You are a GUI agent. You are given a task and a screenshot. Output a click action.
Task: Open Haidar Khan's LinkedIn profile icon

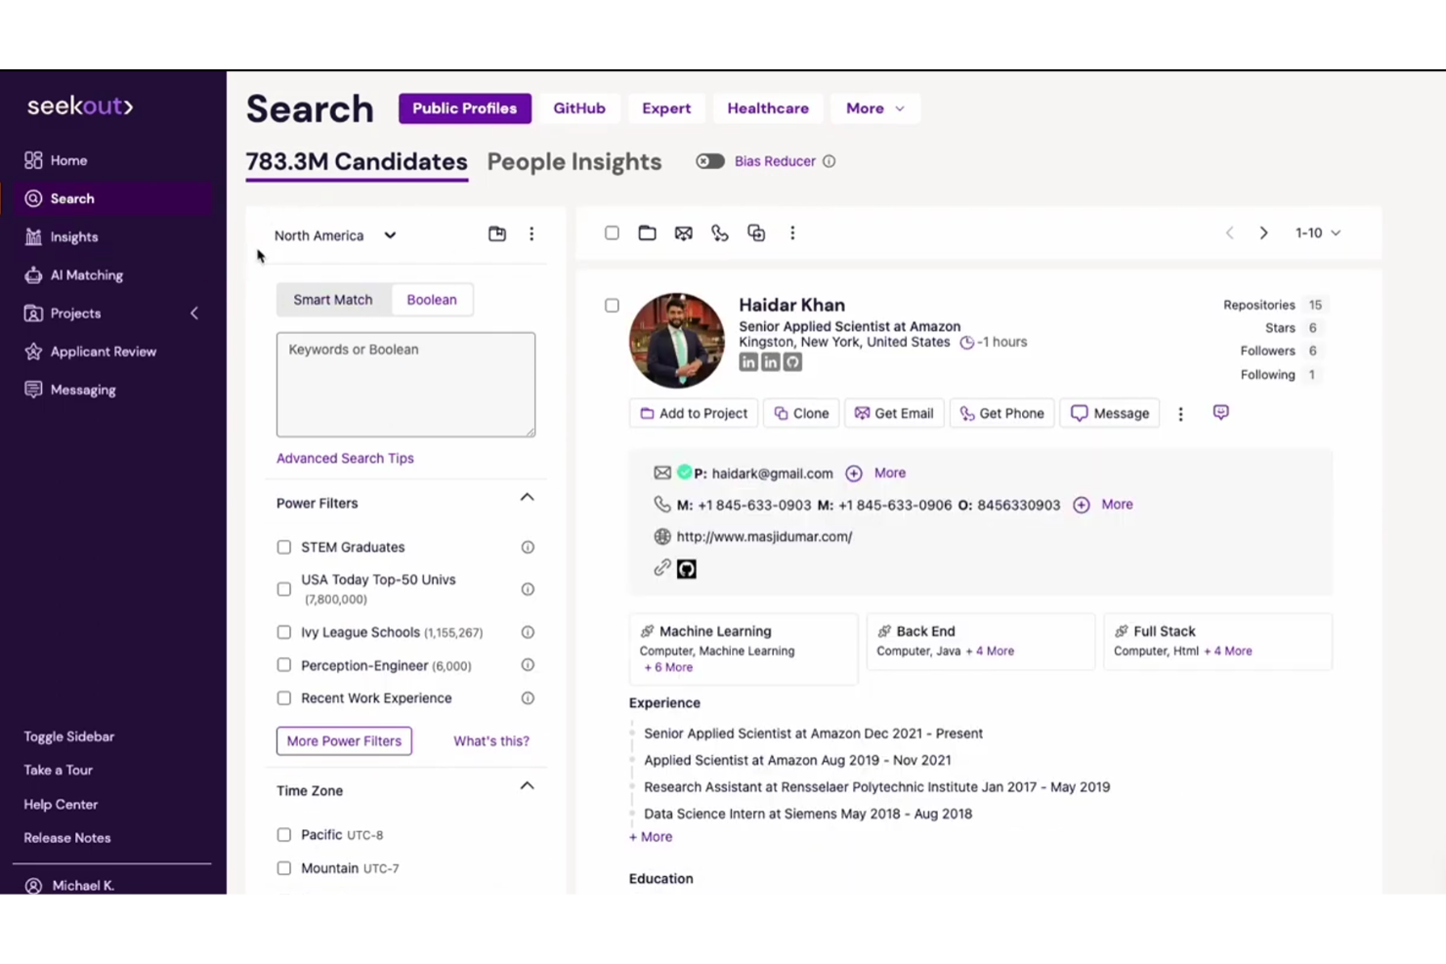[748, 361]
